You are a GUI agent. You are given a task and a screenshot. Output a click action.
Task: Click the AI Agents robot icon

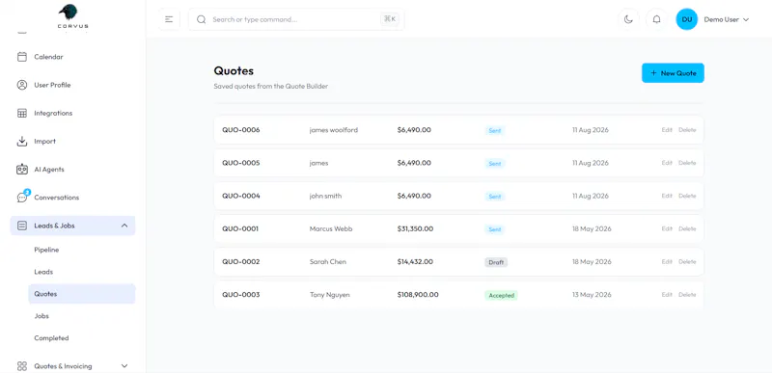tap(22, 170)
